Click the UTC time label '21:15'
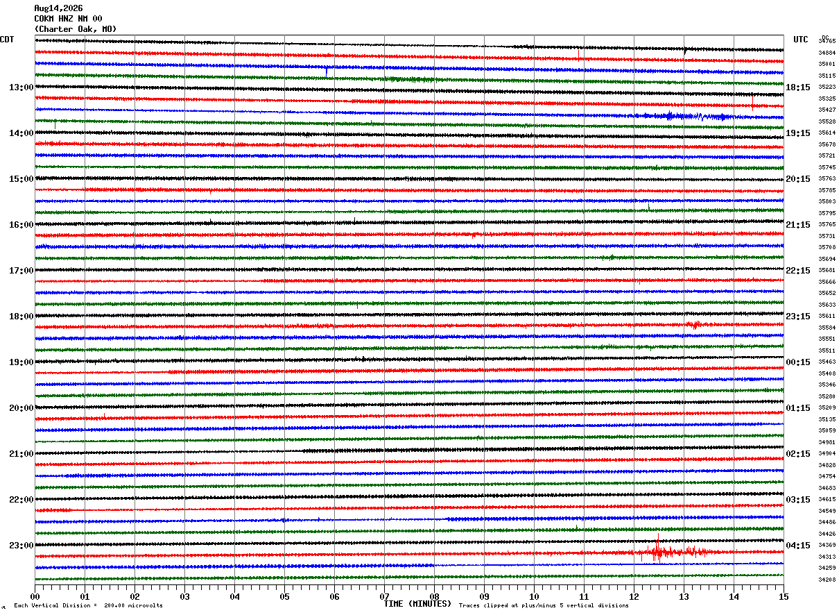Image resolution: width=839 pixels, height=615 pixels. tap(798, 225)
